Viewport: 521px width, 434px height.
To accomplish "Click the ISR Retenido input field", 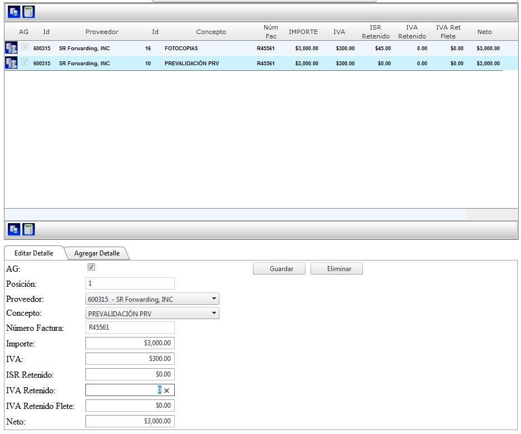I will pos(130,374).
